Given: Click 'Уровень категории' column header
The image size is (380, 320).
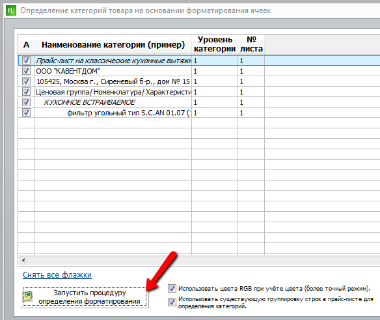Looking at the screenshot, I should [x=215, y=44].
